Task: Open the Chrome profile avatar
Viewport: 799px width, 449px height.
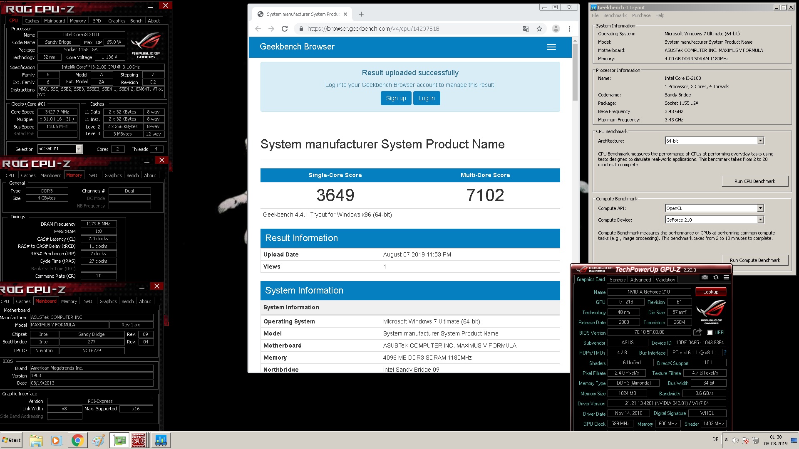Action: pyautogui.click(x=556, y=29)
